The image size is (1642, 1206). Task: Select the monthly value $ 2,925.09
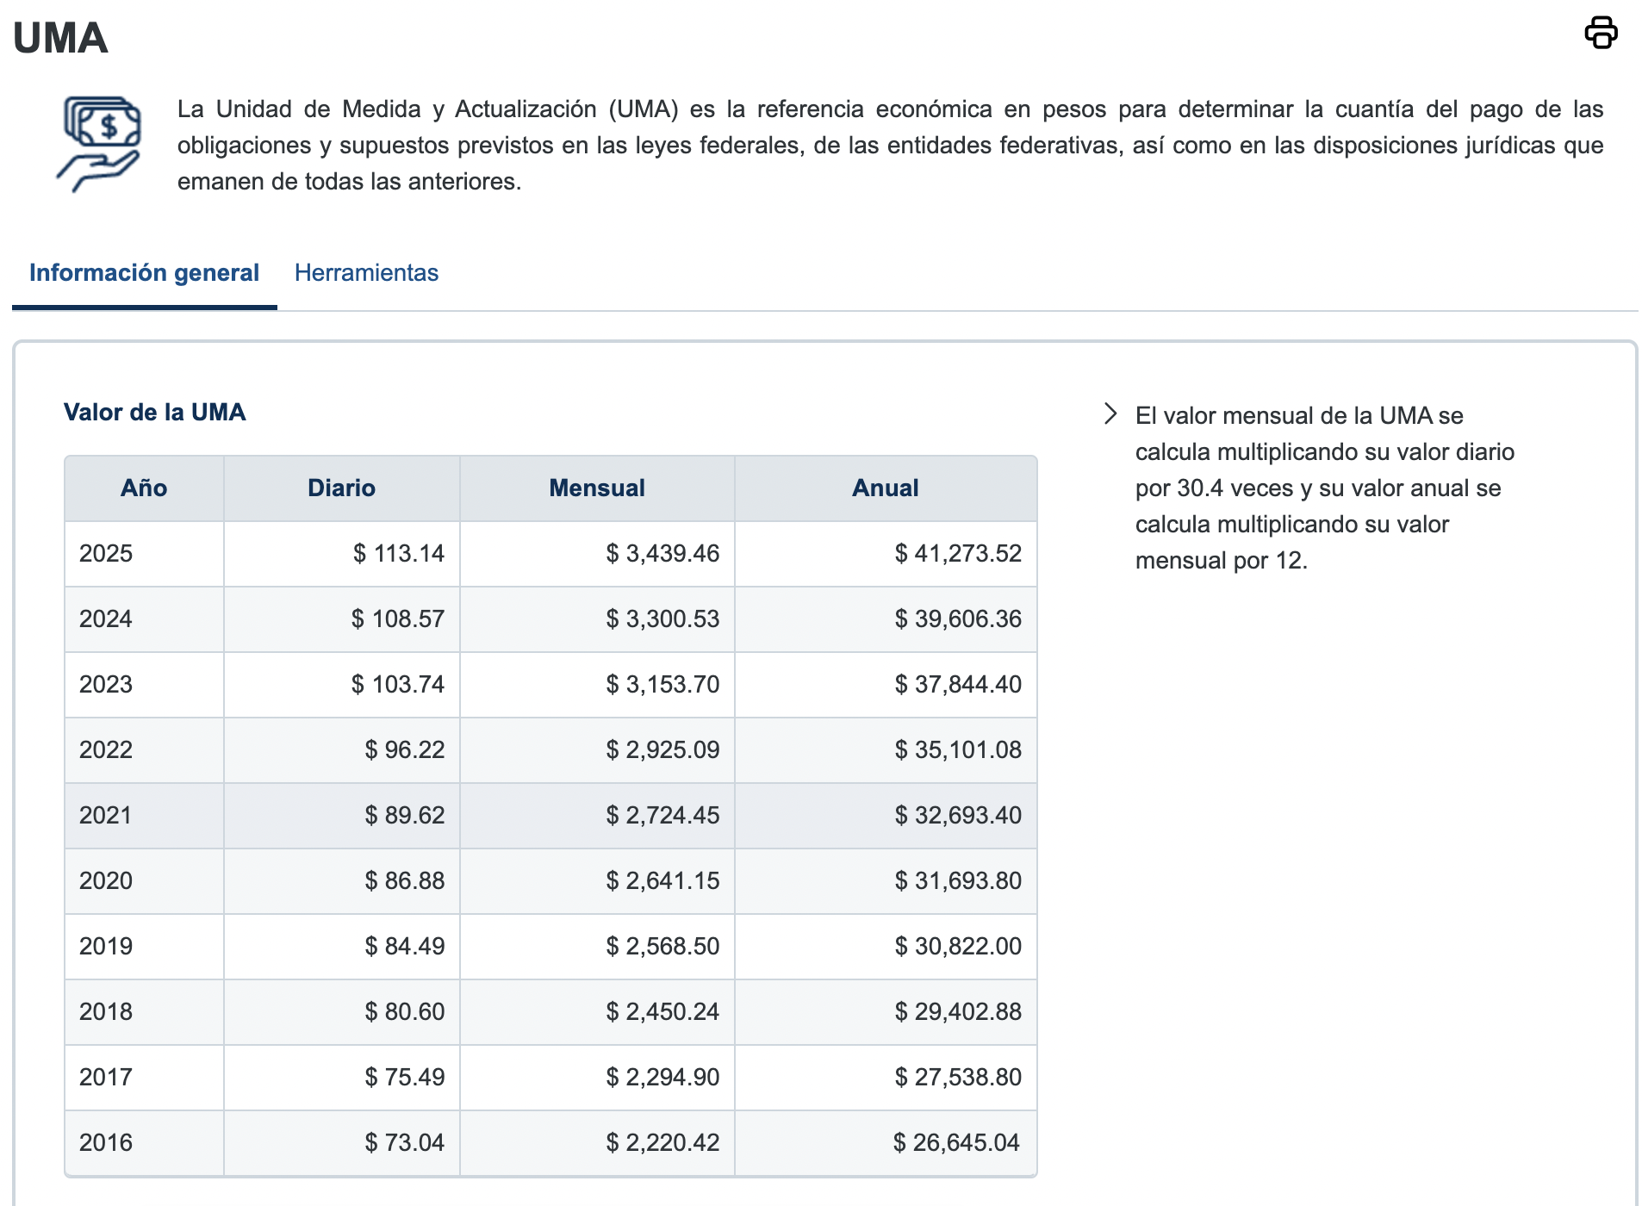click(662, 750)
